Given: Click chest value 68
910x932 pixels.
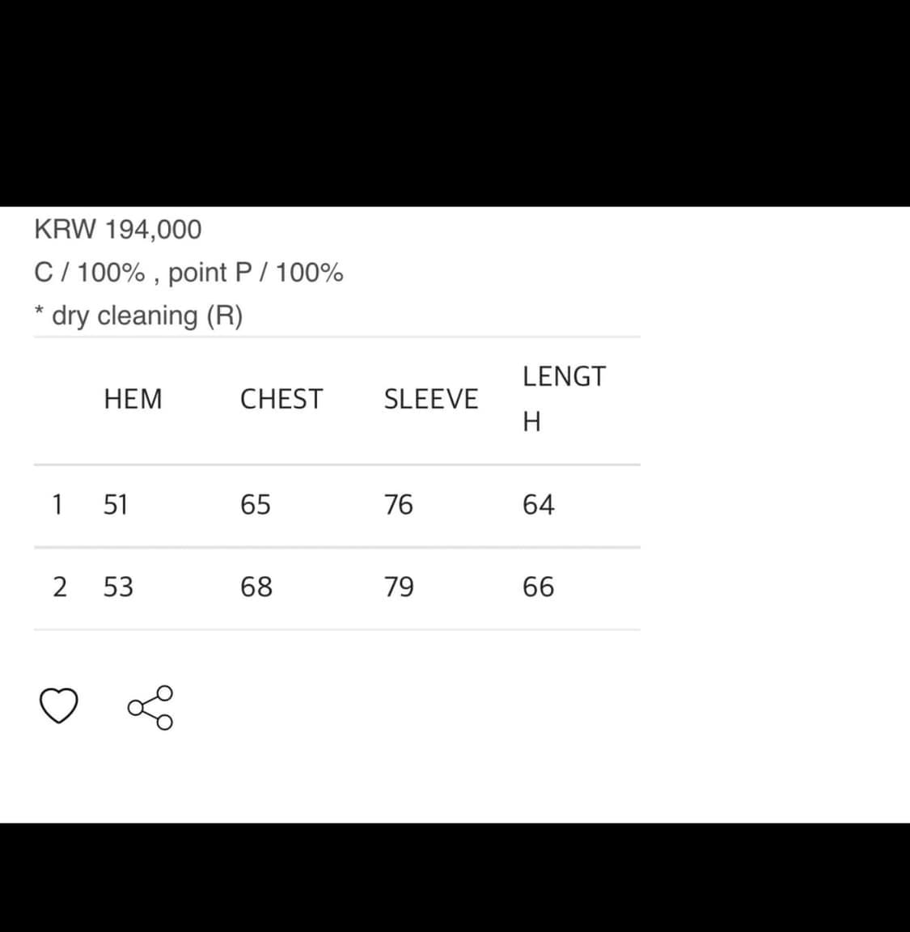Looking at the screenshot, I should point(256,587).
